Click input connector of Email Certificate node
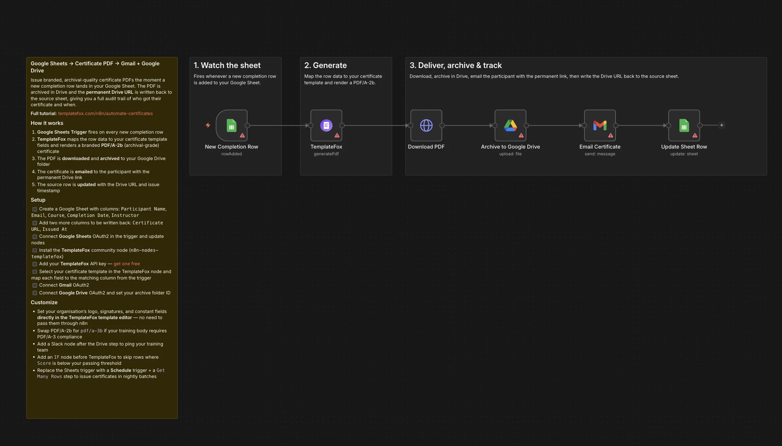 click(584, 126)
